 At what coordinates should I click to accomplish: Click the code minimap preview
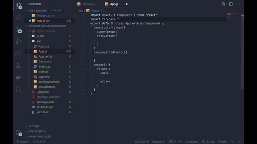coord(234,16)
